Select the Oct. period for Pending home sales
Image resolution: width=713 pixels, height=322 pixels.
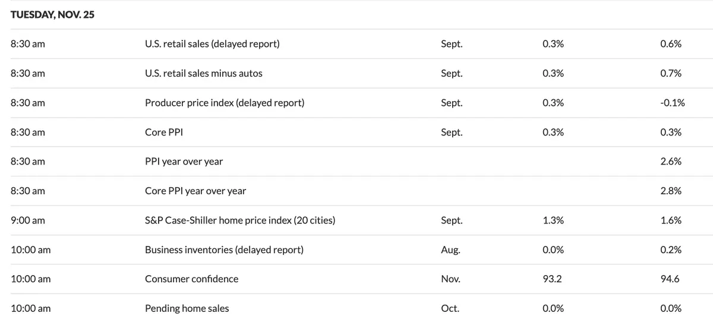point(450,309)
